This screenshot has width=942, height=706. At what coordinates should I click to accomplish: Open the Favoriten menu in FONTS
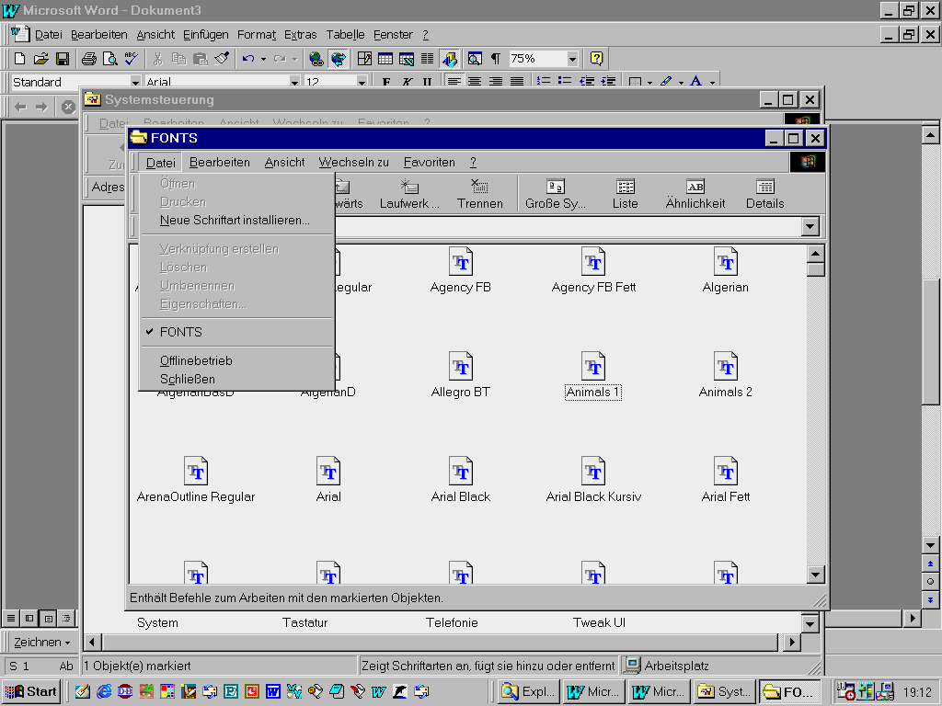coord(429,162)
